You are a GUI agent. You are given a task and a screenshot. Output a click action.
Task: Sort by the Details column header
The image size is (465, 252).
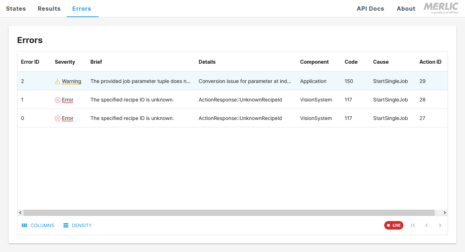click(207, 62)
